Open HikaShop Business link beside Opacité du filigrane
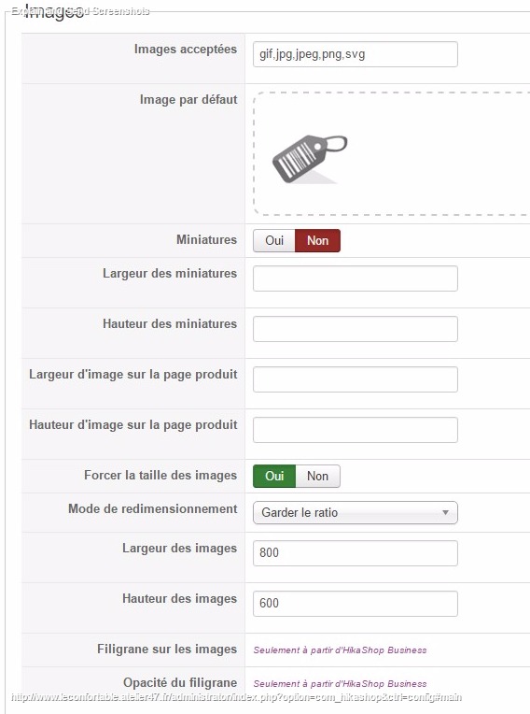This screenshot has width=530, height=714. pyautogui.click(x=340, y=684)
